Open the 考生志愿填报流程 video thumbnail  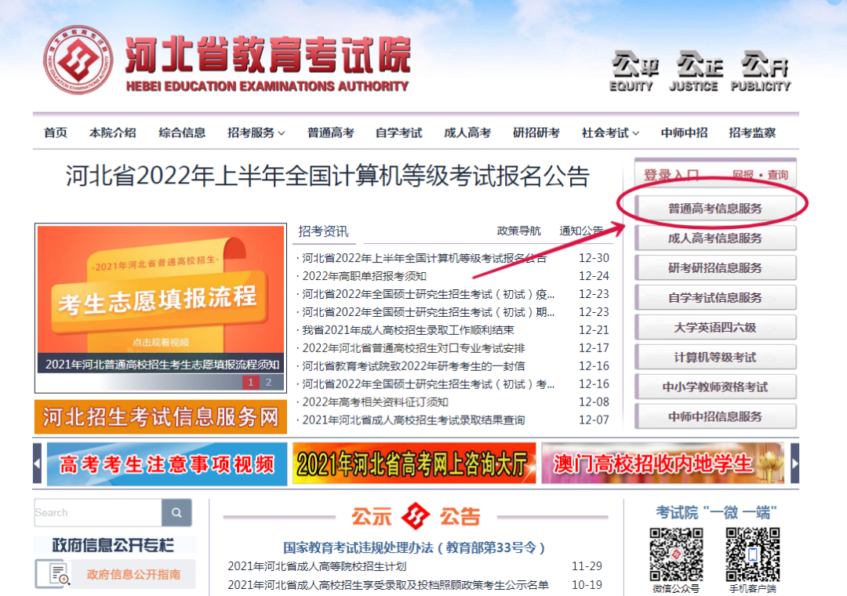161,298
